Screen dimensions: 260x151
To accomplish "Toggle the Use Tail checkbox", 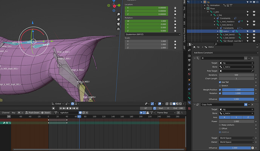I will 220,82.
